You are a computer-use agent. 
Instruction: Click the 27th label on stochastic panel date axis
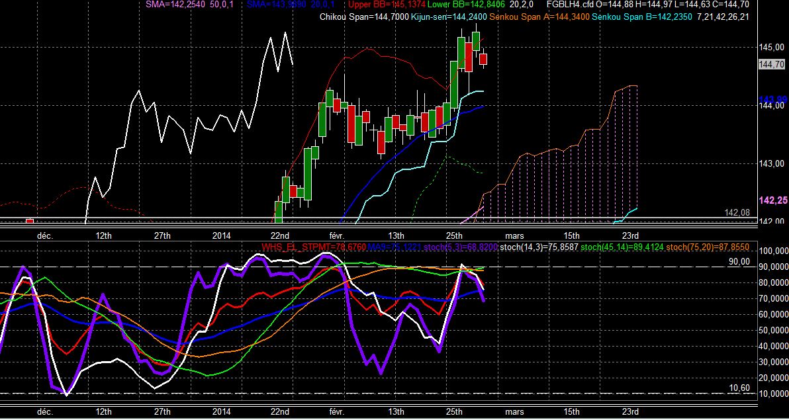pyautogui.click(x=162, y=411)
